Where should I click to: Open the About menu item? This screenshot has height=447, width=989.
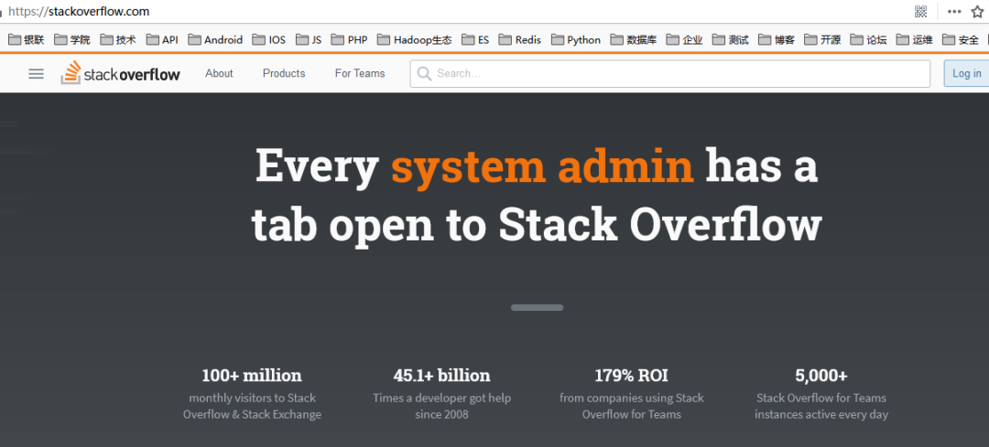219,74
